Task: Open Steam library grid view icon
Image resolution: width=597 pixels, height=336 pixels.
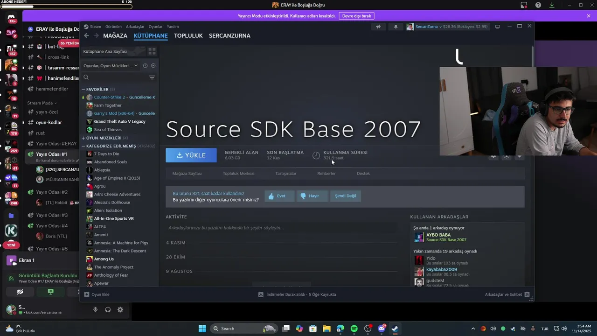Action: 152,51
